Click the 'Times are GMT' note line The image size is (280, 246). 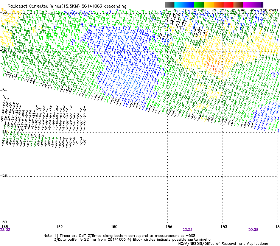[x=120, y=236]
